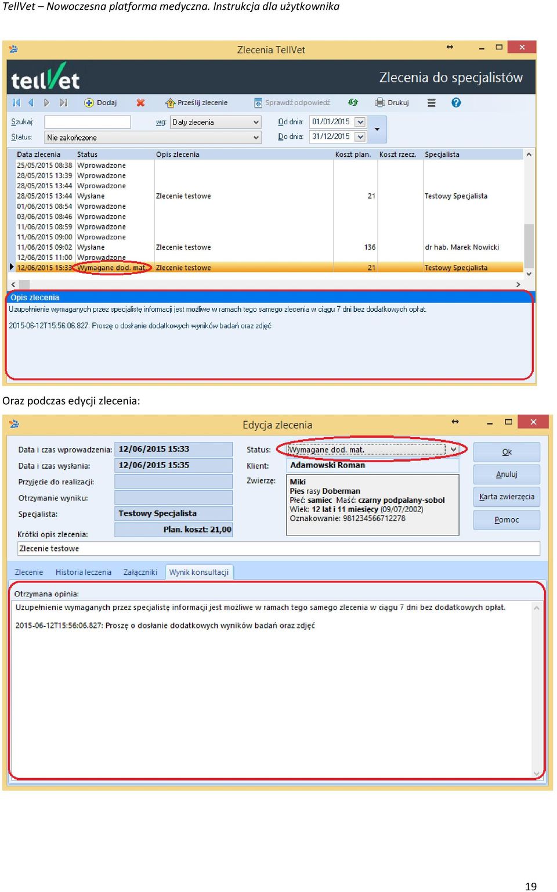Click Klient field Adamowski Roman
This screenshot has width=557, height=892.
click(372, 465)
